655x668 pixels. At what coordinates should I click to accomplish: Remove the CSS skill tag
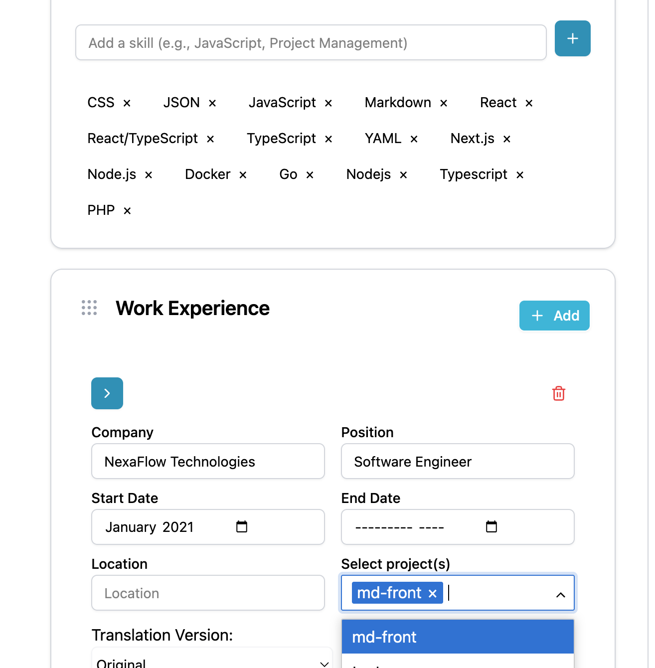pyautogui.click(x=127, y=103)
